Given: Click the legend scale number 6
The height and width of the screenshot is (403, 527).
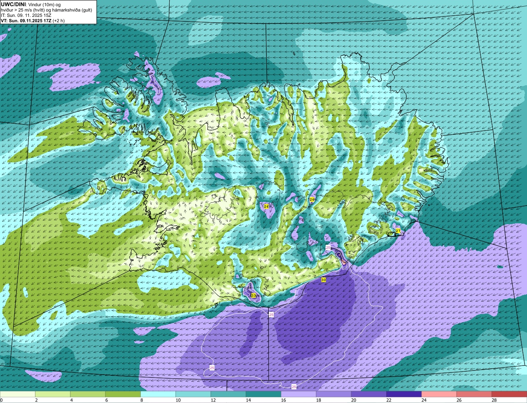Looking at the screenshot, I should [x=106, y=400].
